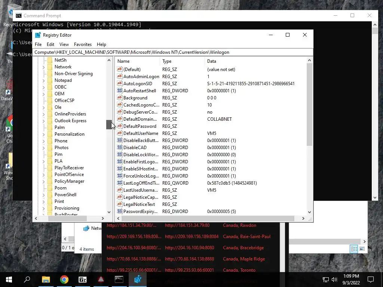Click the taskbar clock showing 1:09 PM
The height and width of the screenshot is (287, 383).
point(351,276)
